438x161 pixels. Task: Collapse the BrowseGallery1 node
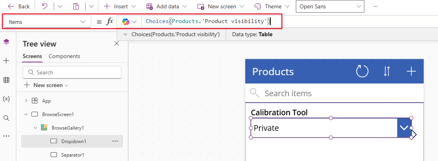pyautogui.click(x=35, y=128)
